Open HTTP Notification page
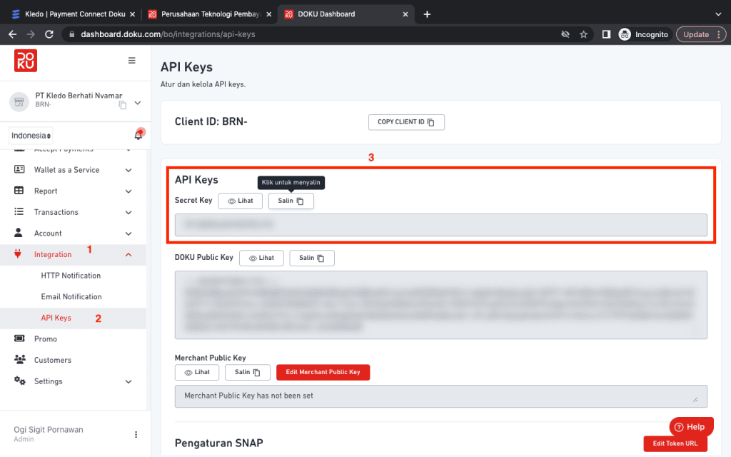 [x=71, y=276]
